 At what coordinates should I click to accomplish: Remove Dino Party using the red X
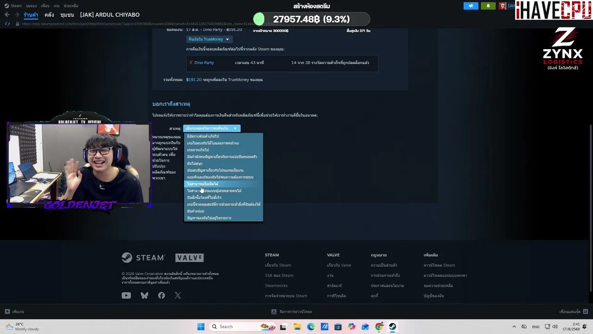(191, 63)
